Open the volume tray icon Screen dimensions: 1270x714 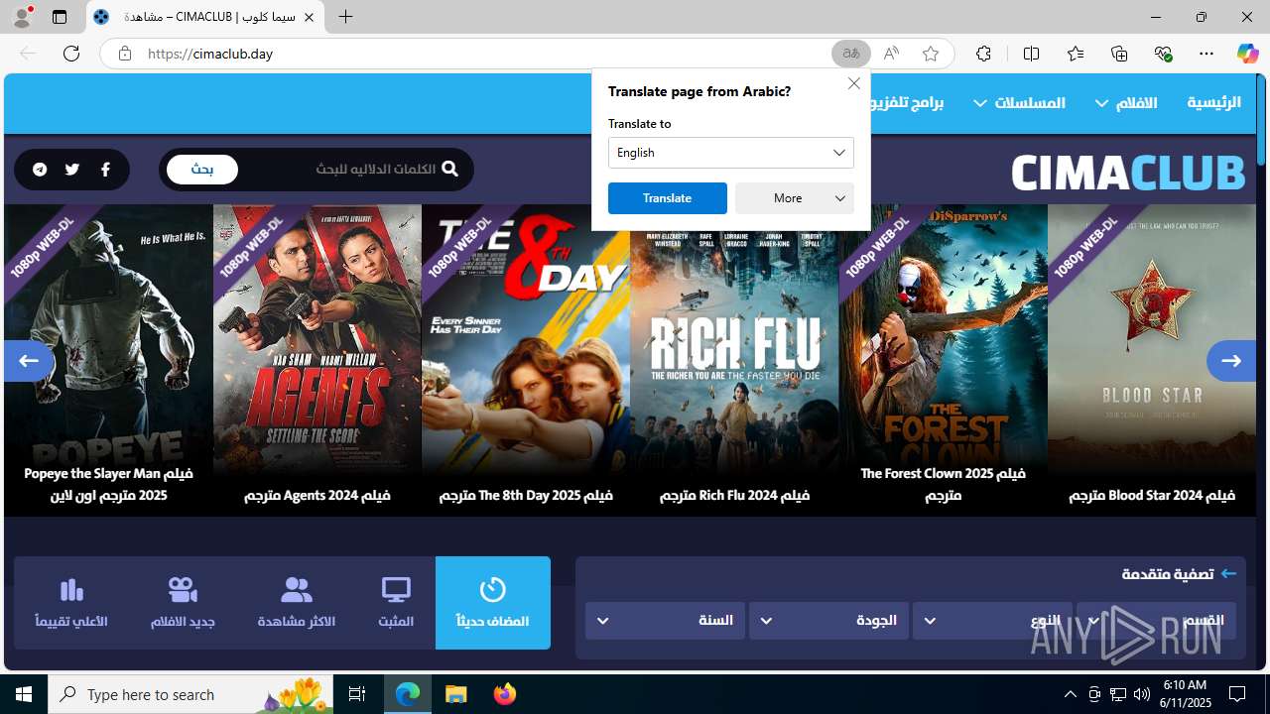click(1142, 694)
